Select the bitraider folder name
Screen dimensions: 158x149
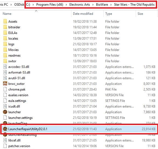(14, 27)
